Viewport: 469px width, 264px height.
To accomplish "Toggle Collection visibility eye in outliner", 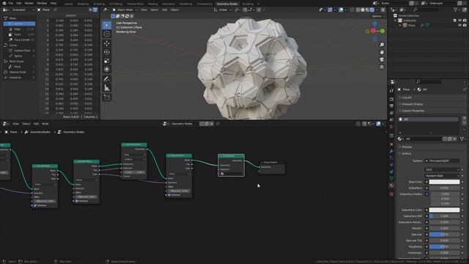I will coord(459,21).
